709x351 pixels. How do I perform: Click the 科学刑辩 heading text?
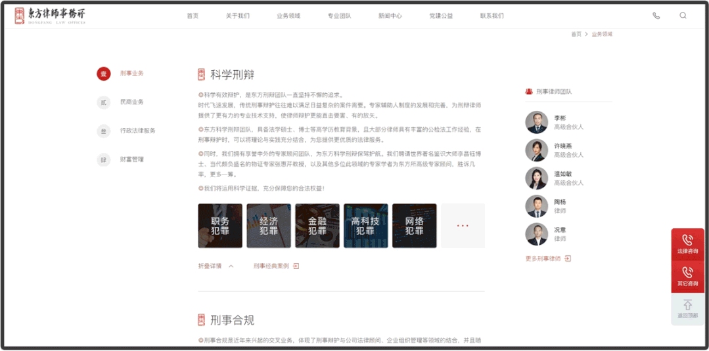tap(232, 75)
